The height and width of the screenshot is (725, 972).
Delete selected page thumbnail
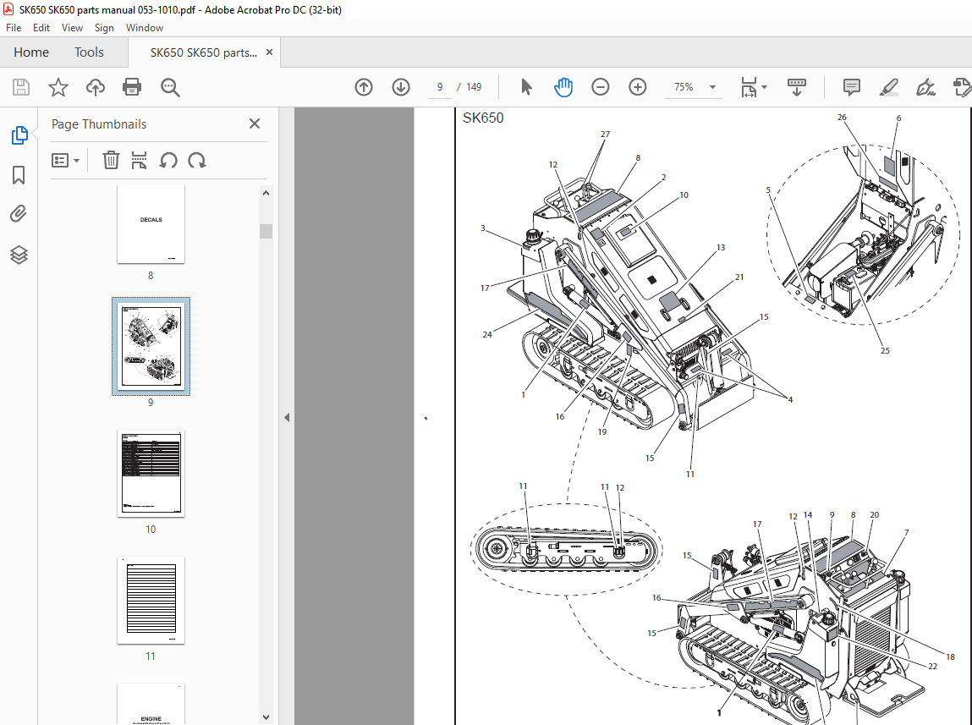110,161
